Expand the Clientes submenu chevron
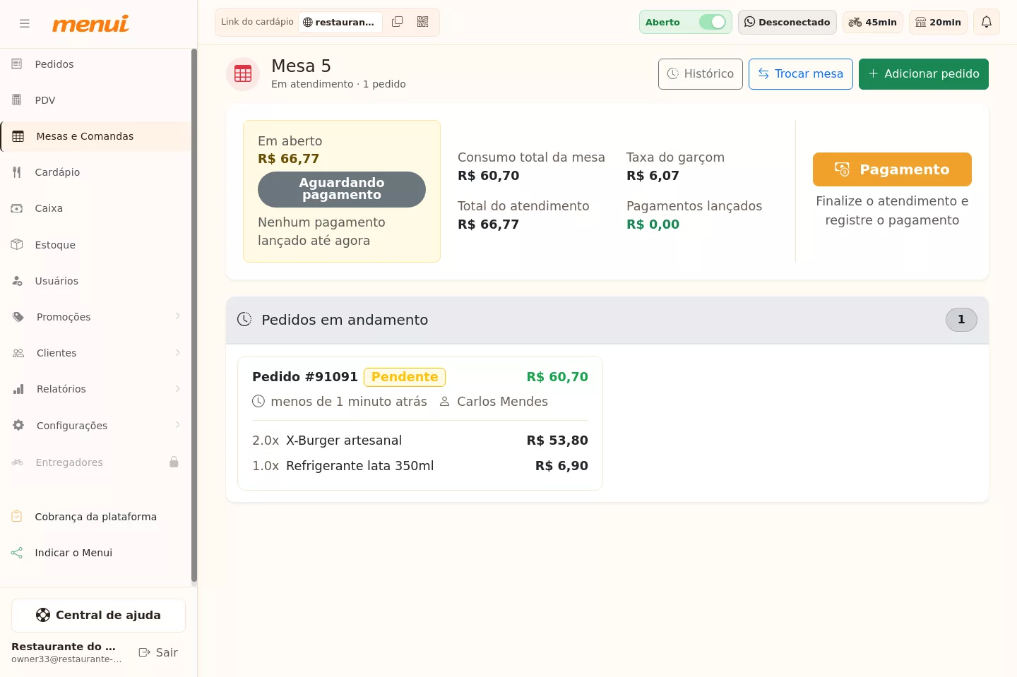 click(178, 352)
